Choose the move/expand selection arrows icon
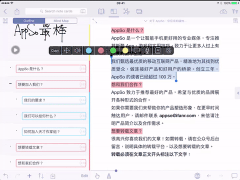This screenshot has width=240, height=180. pyautogui.click(x=66, y=50)
